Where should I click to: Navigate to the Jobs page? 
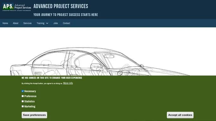(x=56, y=23)
